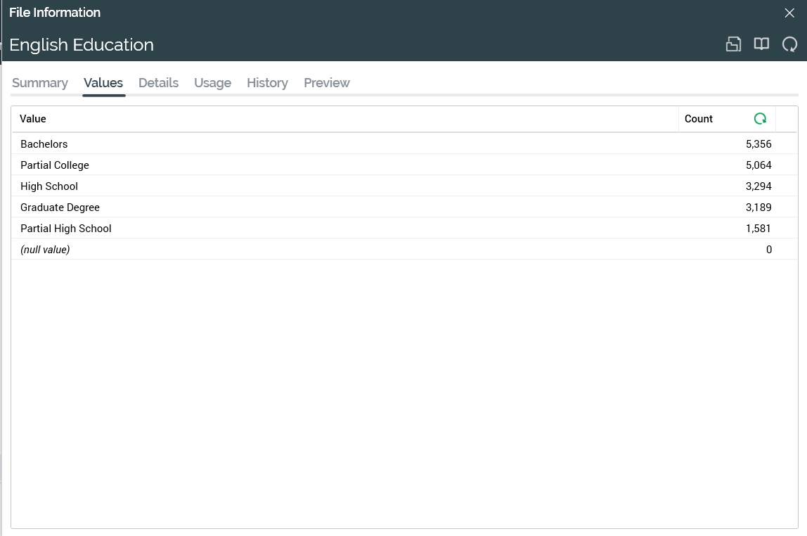The image size is (807, 536).
Task: Go to the Usage tab
Action: tap(212, 83)
